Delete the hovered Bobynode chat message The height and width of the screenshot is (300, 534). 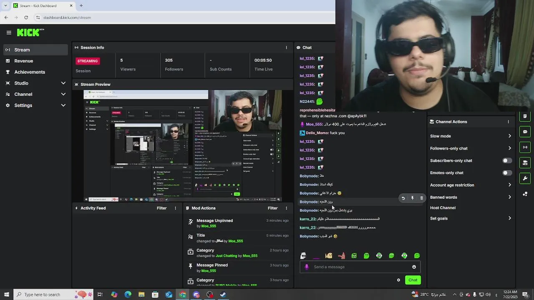(421, 198)
